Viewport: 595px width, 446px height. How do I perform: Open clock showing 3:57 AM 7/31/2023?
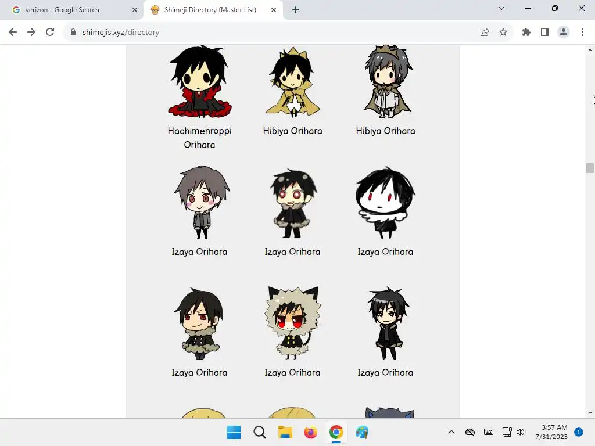click(x=551, y=432)
